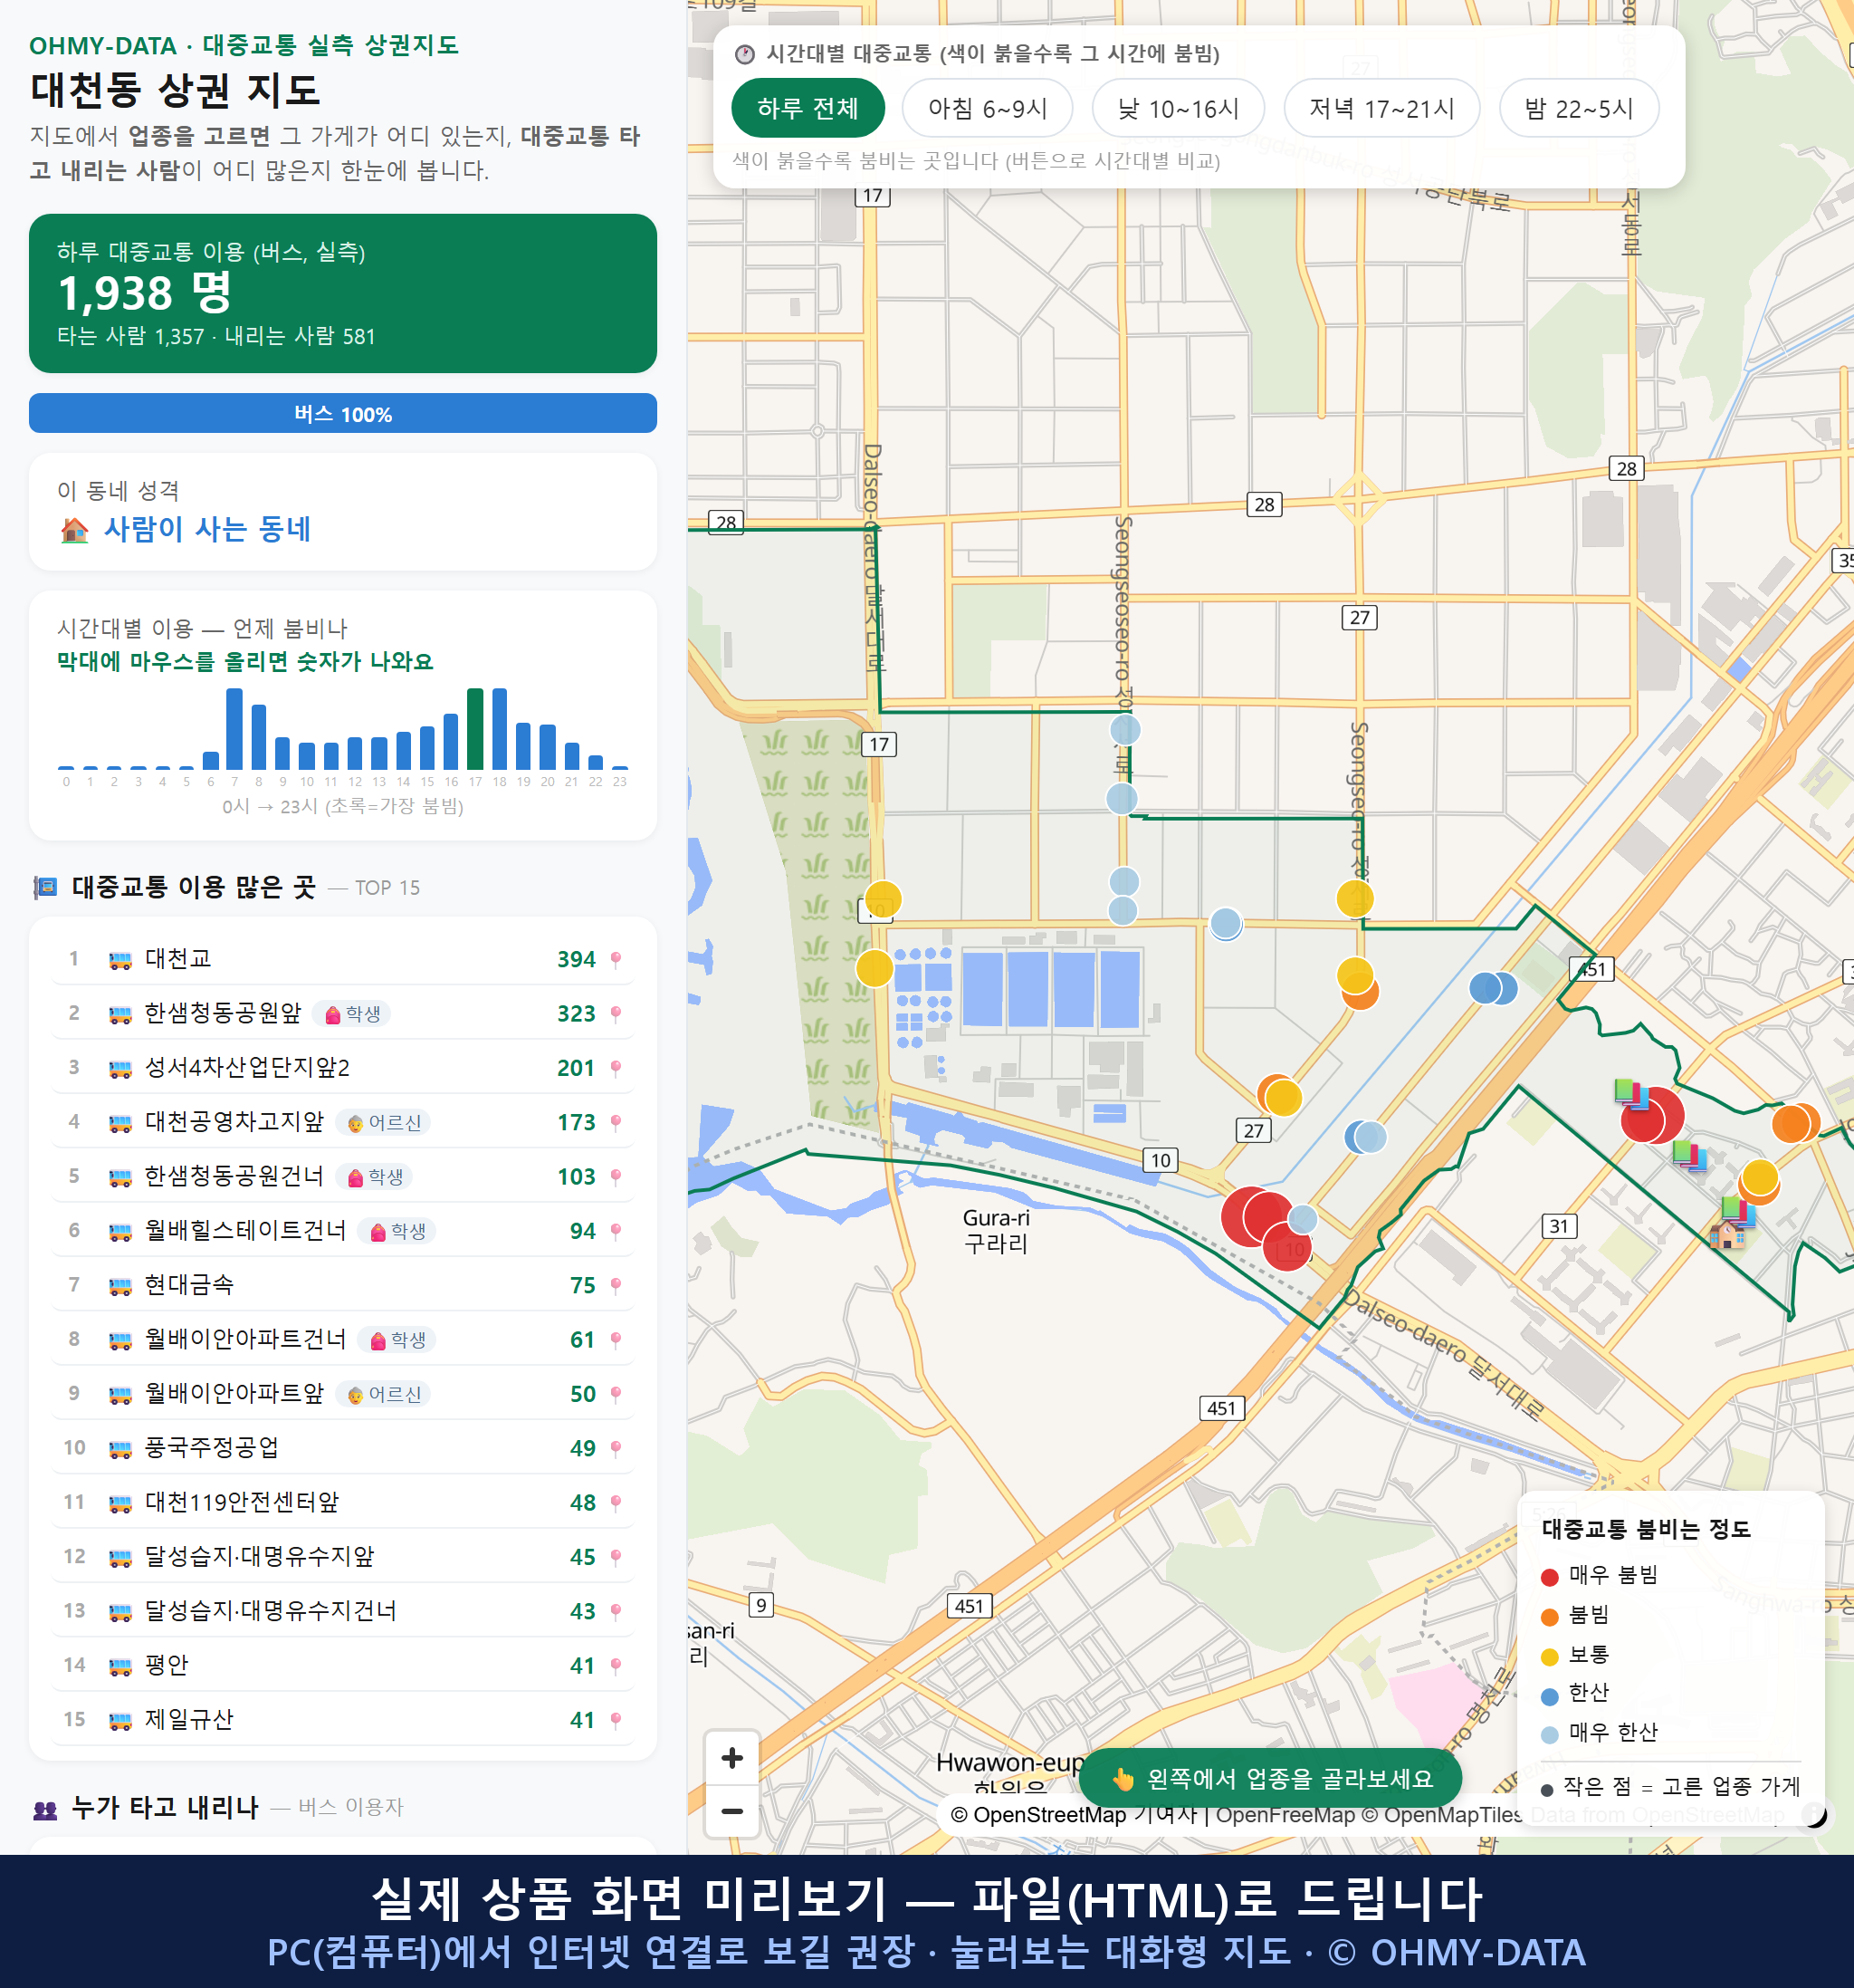Click the Gura-ri 구라리 map label
This screenshot has height=1988, width=1854.
[996, 1231]
